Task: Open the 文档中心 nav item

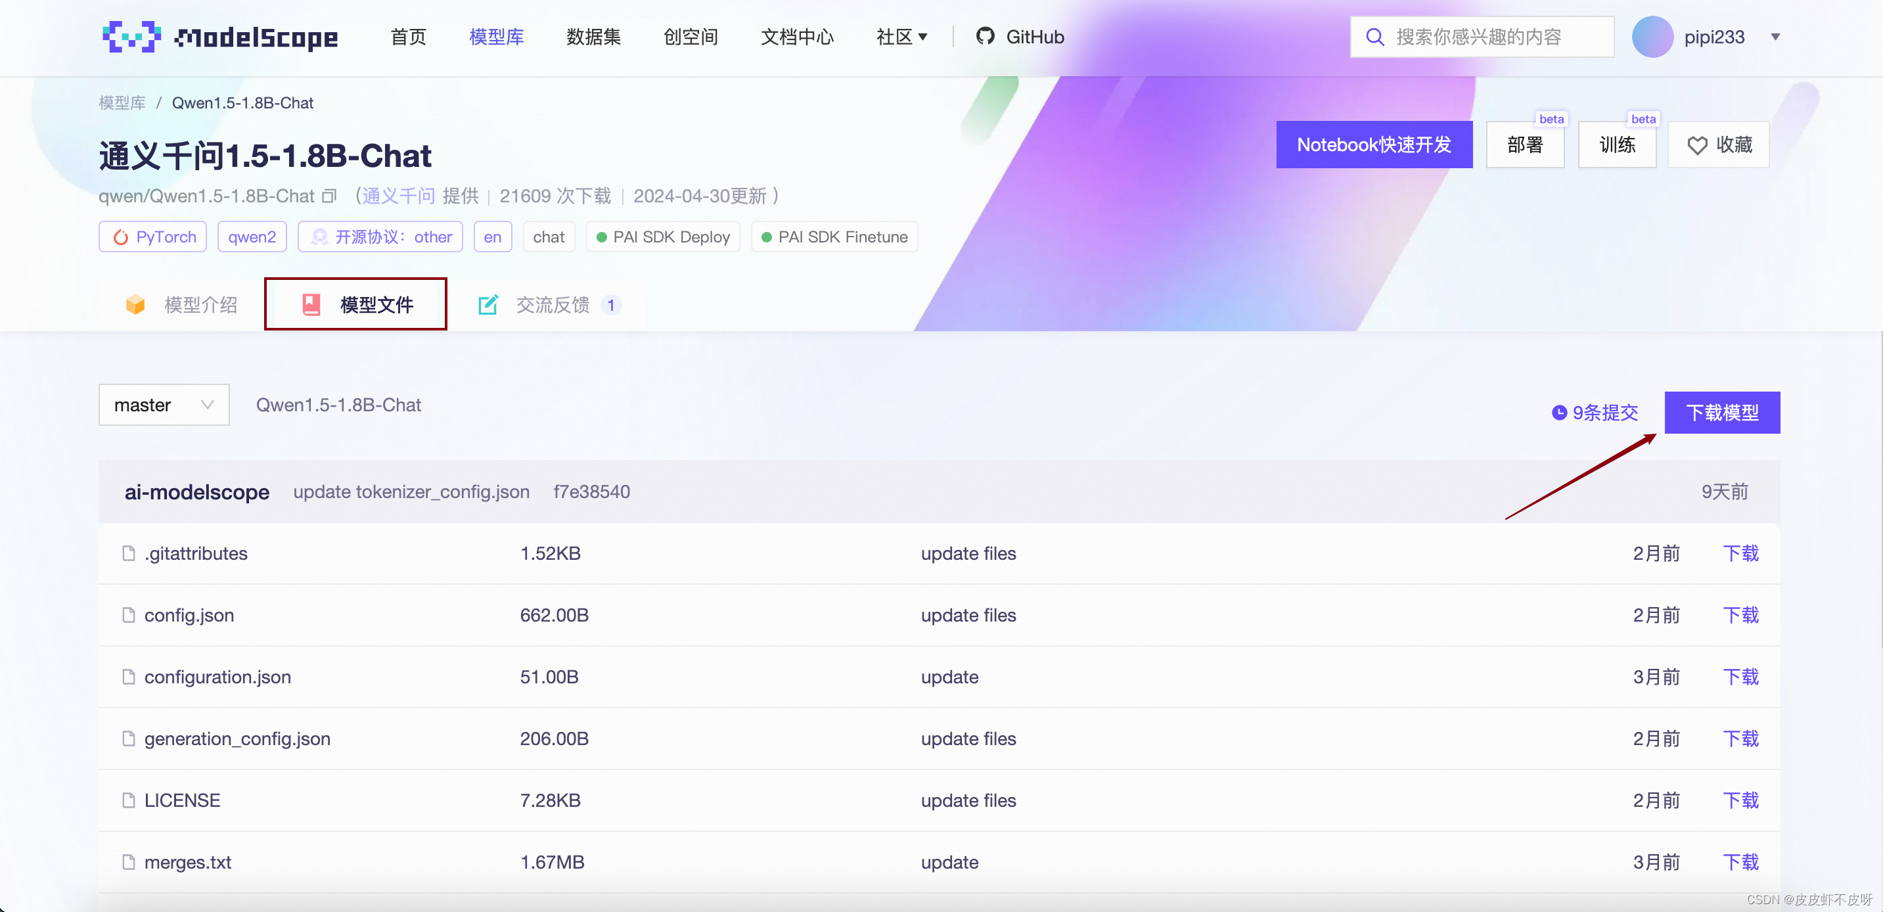Action: click(x=797, y=37)
